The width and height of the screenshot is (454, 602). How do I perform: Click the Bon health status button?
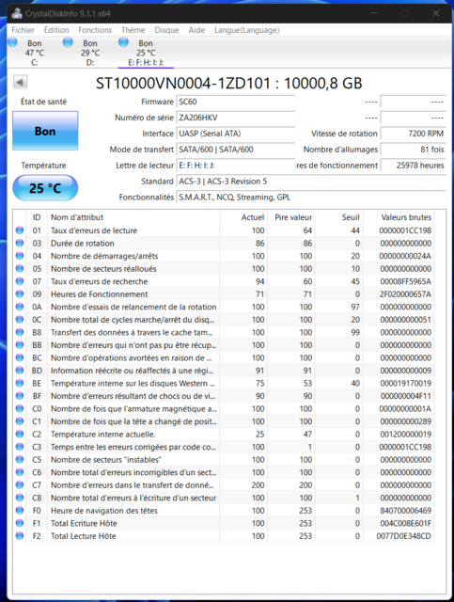[x=45, y=131]
